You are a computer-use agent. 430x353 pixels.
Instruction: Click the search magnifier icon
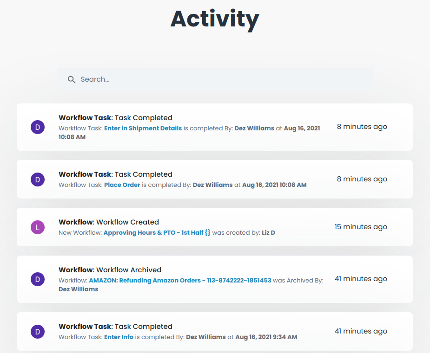coord(72,80)
